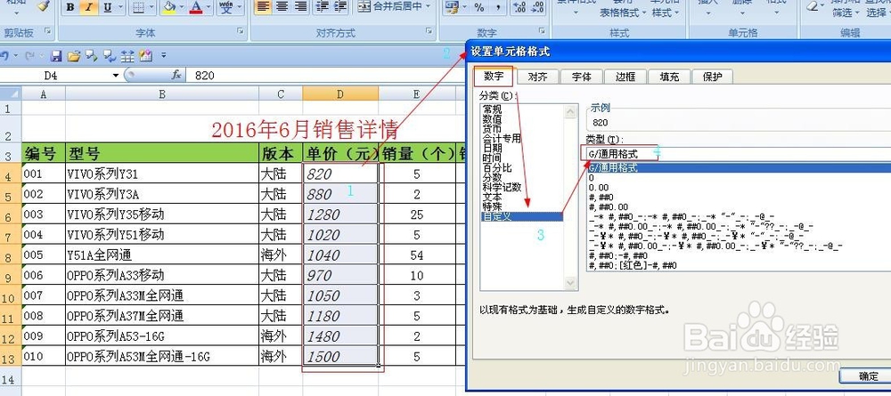The image size is (891, 396).
Task: Open the Table Format (表格格式) dropdown
Action: 624,12
